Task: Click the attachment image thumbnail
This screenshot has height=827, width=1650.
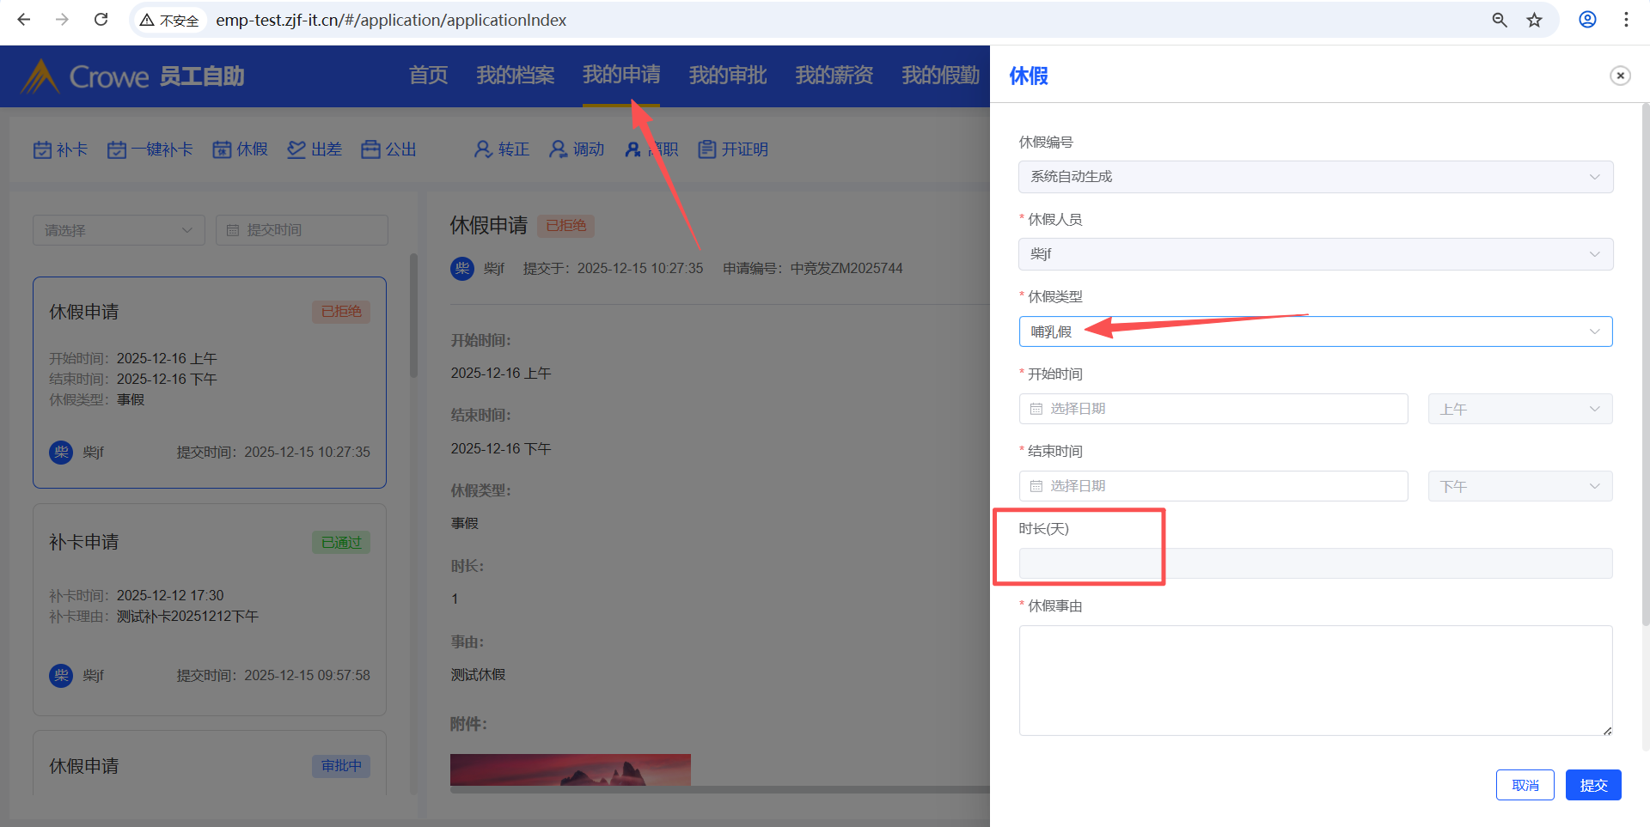Action: point(571,769)
